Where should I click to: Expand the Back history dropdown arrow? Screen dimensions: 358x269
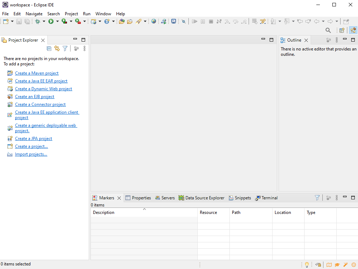[x=323, y=21]
